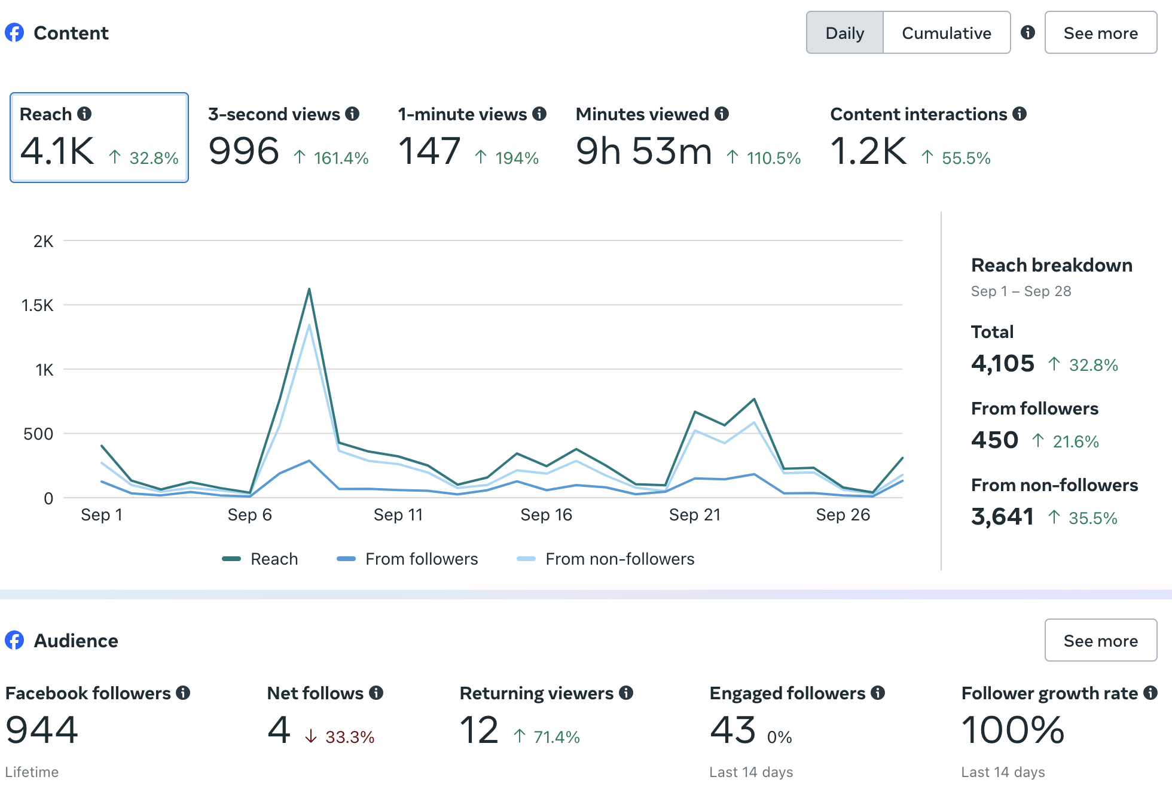
Task: Click the From followers legend swatch
Action: [346, 559]
